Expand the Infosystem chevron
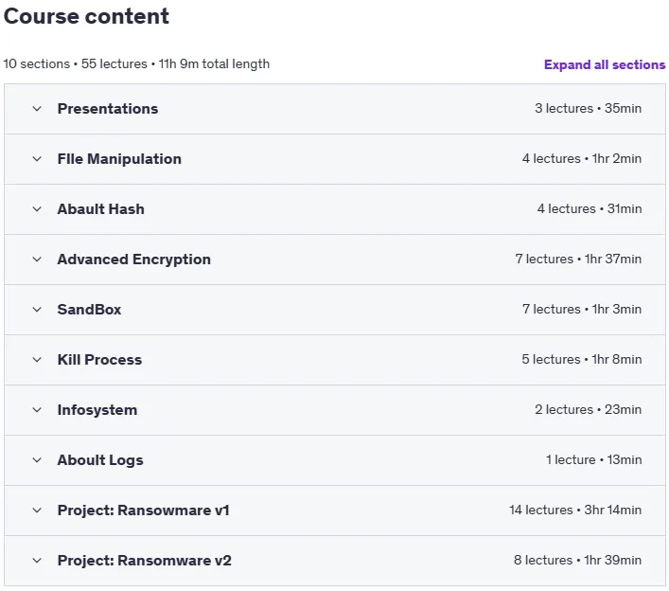Image resolution: width=669 pixels, height=591 pixels. 37,410
